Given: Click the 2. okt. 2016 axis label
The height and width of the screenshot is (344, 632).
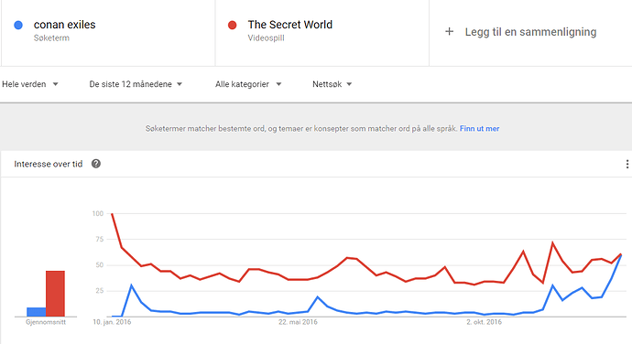Looking at the screenshot, I should coord(485,322).
